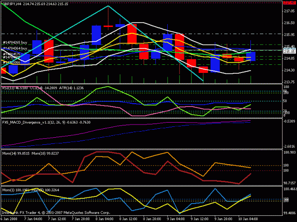Click the 213.75 price axis value
The width and height of the screenshot is (297, 222).
click(x=289, y=82)
